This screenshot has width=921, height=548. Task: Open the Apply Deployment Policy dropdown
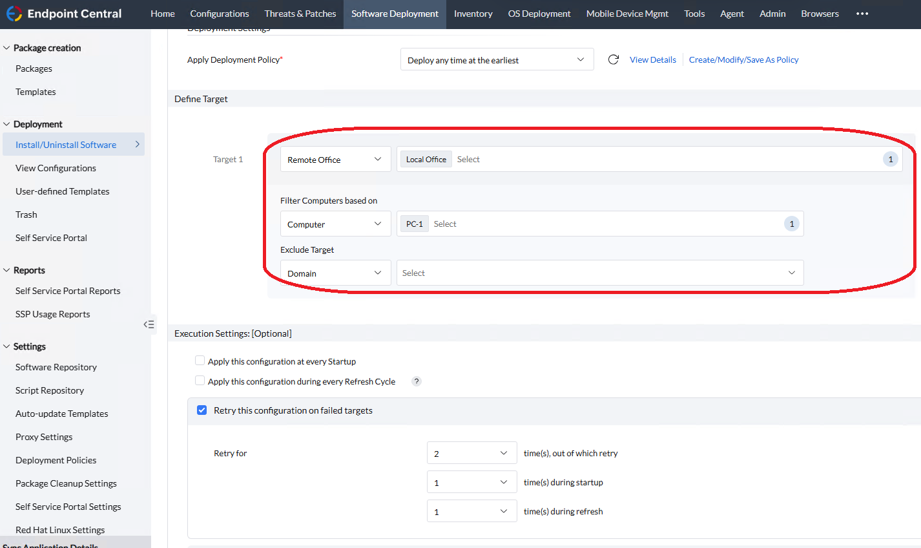click(496, 59)
